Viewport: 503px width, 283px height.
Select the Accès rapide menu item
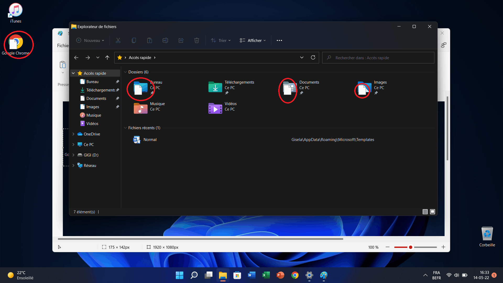(x=95, y=73)
